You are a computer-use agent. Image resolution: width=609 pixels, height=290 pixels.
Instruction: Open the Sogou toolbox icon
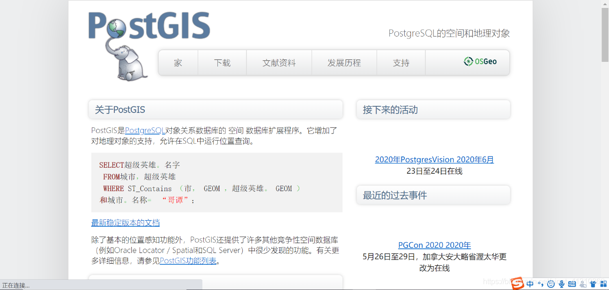click(x=603, y=284)
